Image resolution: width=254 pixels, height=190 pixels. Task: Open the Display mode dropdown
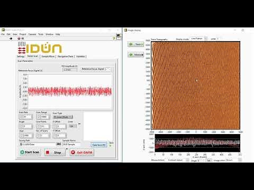tap(198, 39)
